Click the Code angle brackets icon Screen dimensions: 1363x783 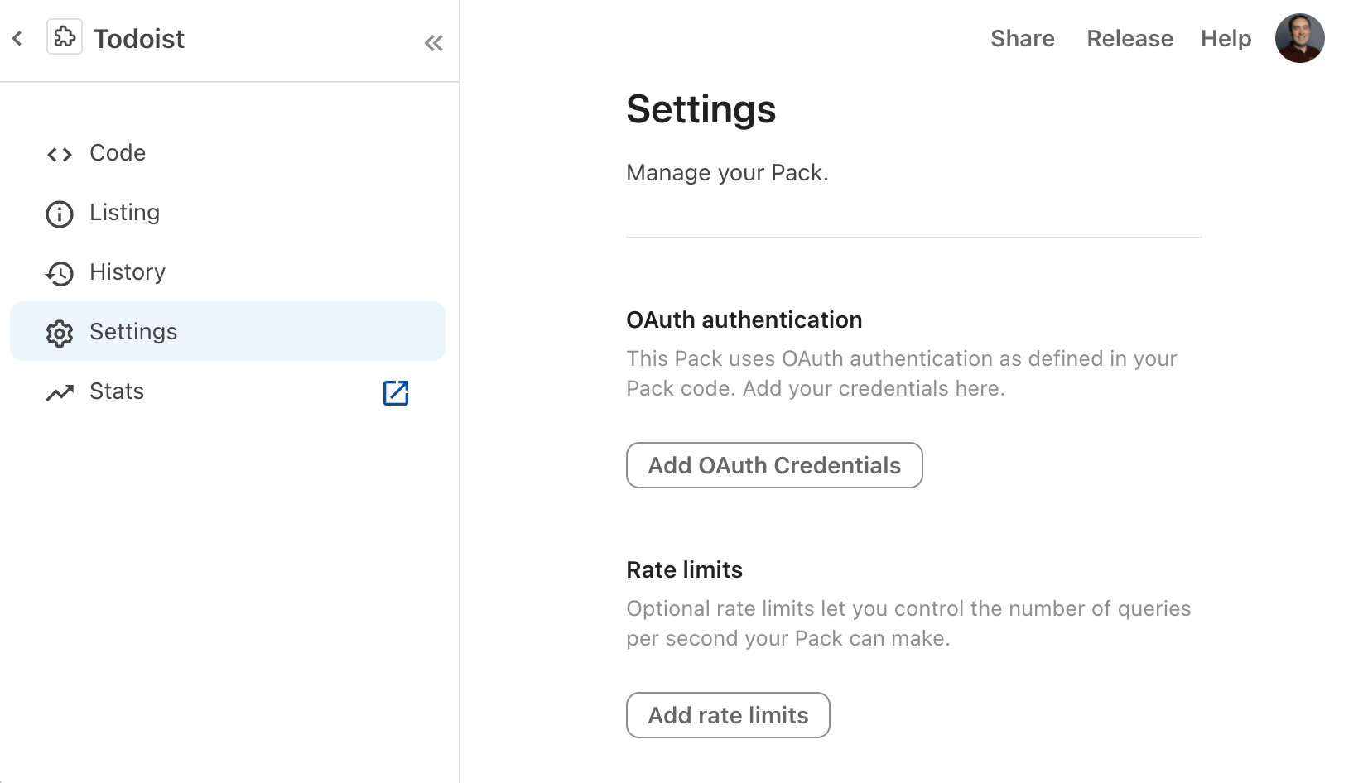click(60, 154)
